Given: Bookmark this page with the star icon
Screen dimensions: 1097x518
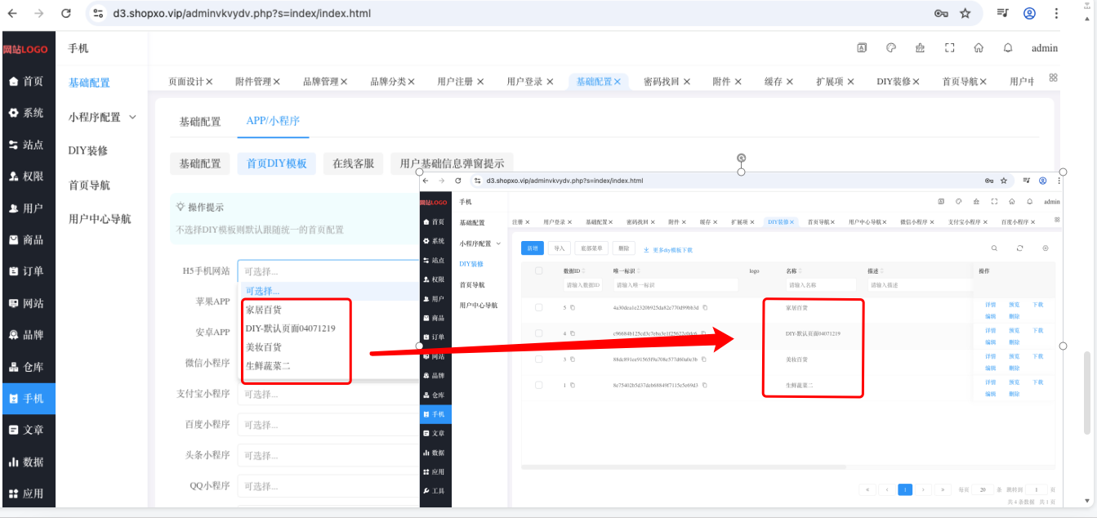Looking at the screenshot, I should (x=965, y=13).
